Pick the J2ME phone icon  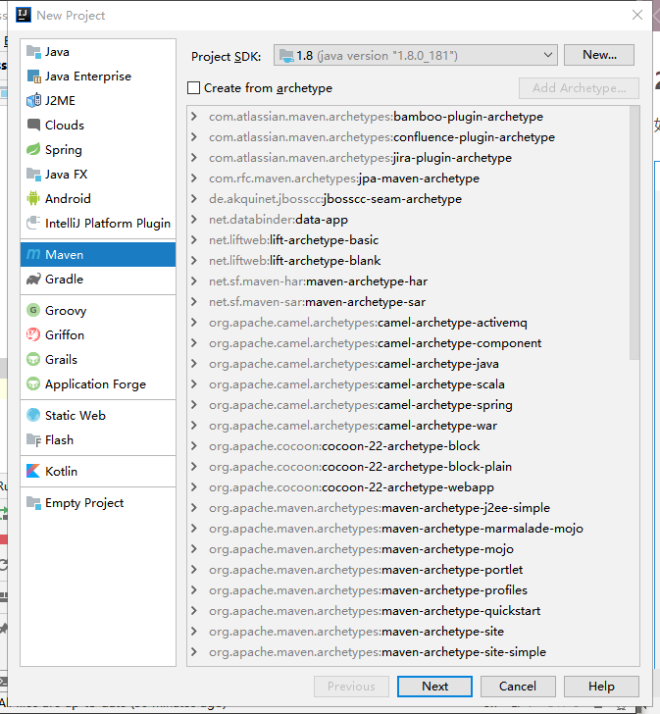(33, 101)
